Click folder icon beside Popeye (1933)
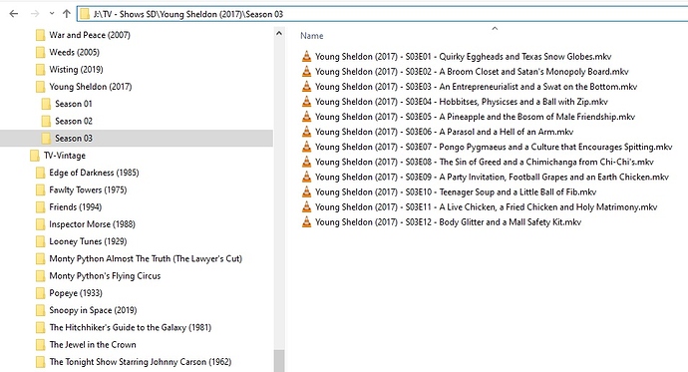The height and width of the screenshot is (372, 688). (x=40, y=292)
